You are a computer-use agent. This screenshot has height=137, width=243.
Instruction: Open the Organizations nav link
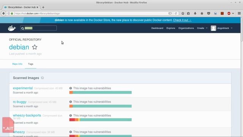coord(186,28)
